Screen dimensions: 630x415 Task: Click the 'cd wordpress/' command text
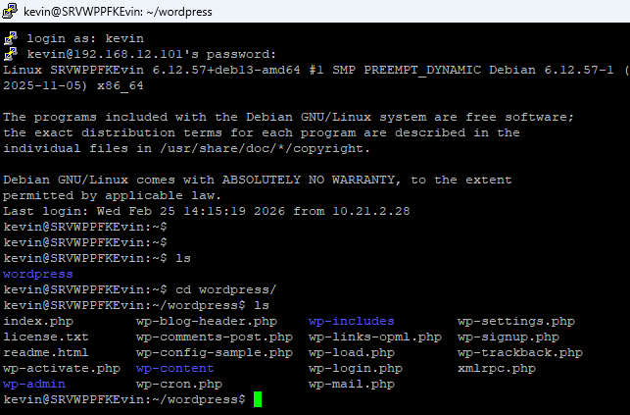tap(225, 289)
